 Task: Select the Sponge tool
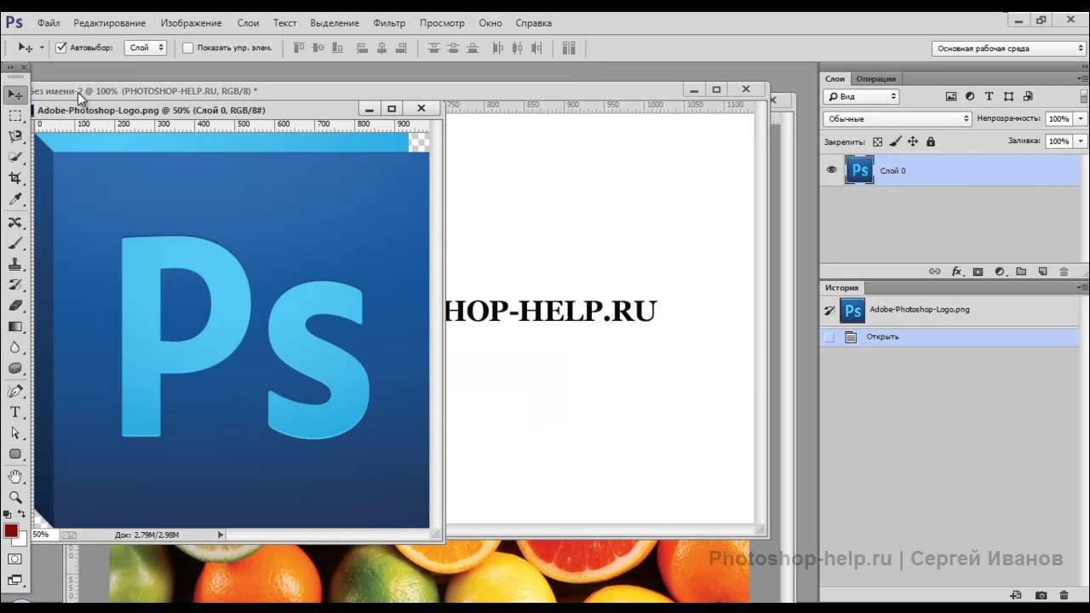coord(15,368)
